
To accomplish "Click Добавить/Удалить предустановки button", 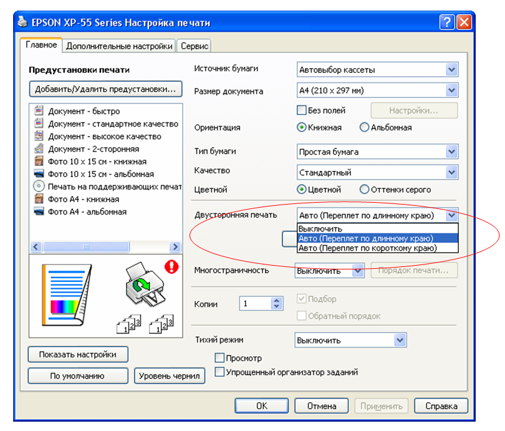I will click(x=105, y=89).
